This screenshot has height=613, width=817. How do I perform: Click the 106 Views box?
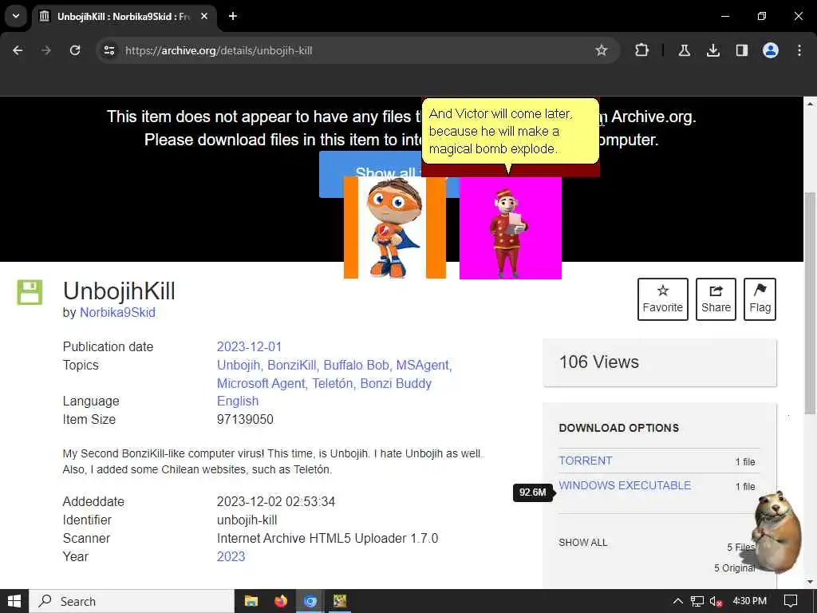coord(660,362)
